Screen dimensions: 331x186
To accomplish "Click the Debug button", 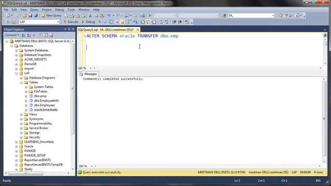I will point(88,22).
